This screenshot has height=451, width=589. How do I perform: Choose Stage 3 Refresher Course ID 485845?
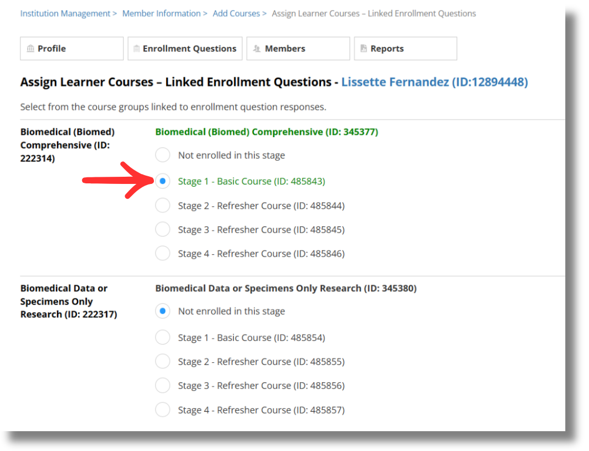(x=163, y=229)
